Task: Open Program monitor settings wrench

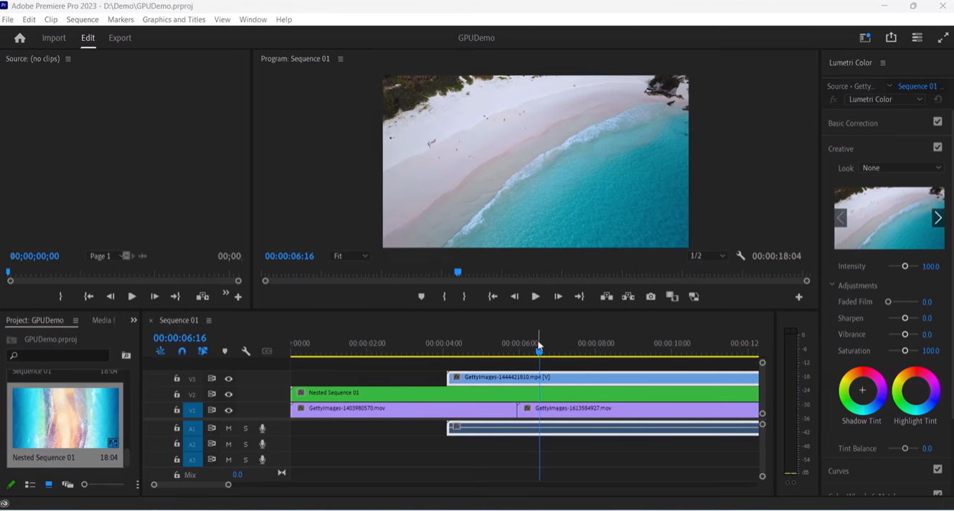Action: (740, 256)
